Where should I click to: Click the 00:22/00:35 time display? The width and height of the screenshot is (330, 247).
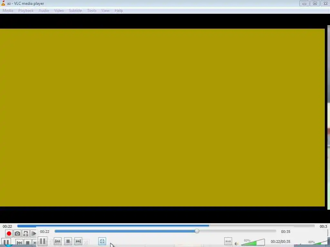click(280, 242)
